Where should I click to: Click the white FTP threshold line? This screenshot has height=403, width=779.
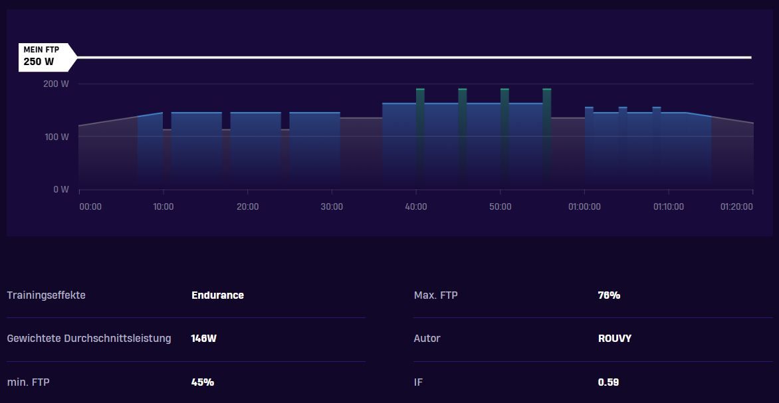[414, 58]
